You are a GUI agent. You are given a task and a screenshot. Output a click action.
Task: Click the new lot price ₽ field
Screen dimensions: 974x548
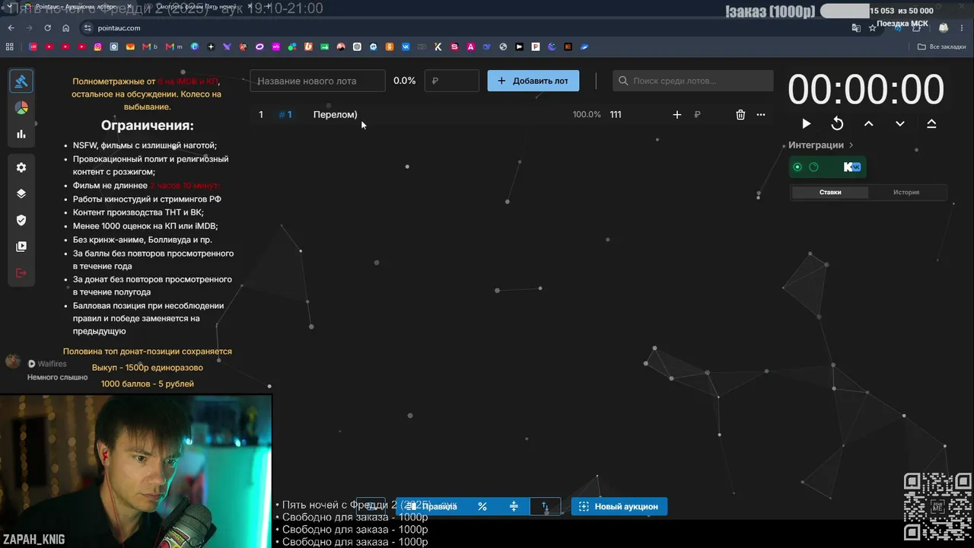point(452,81)
